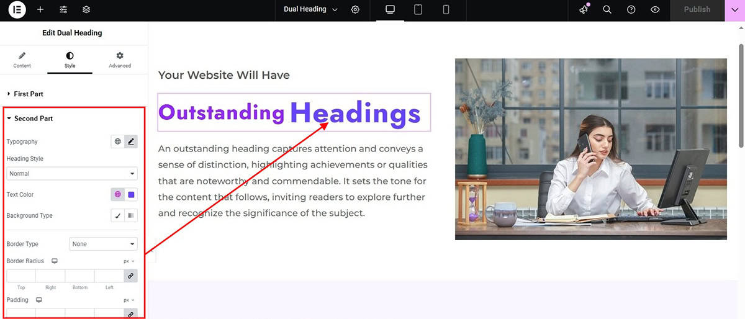The image size is (745, 319).
Task: Toggle Border Radius linked values icon
Action: [x=130, y=276]
